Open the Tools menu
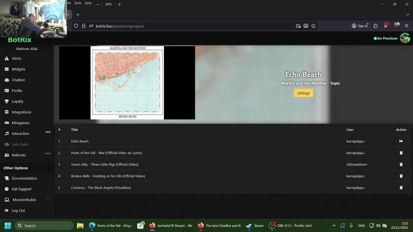The width and height of the screenshot is (413, 232). coord(78,3)
